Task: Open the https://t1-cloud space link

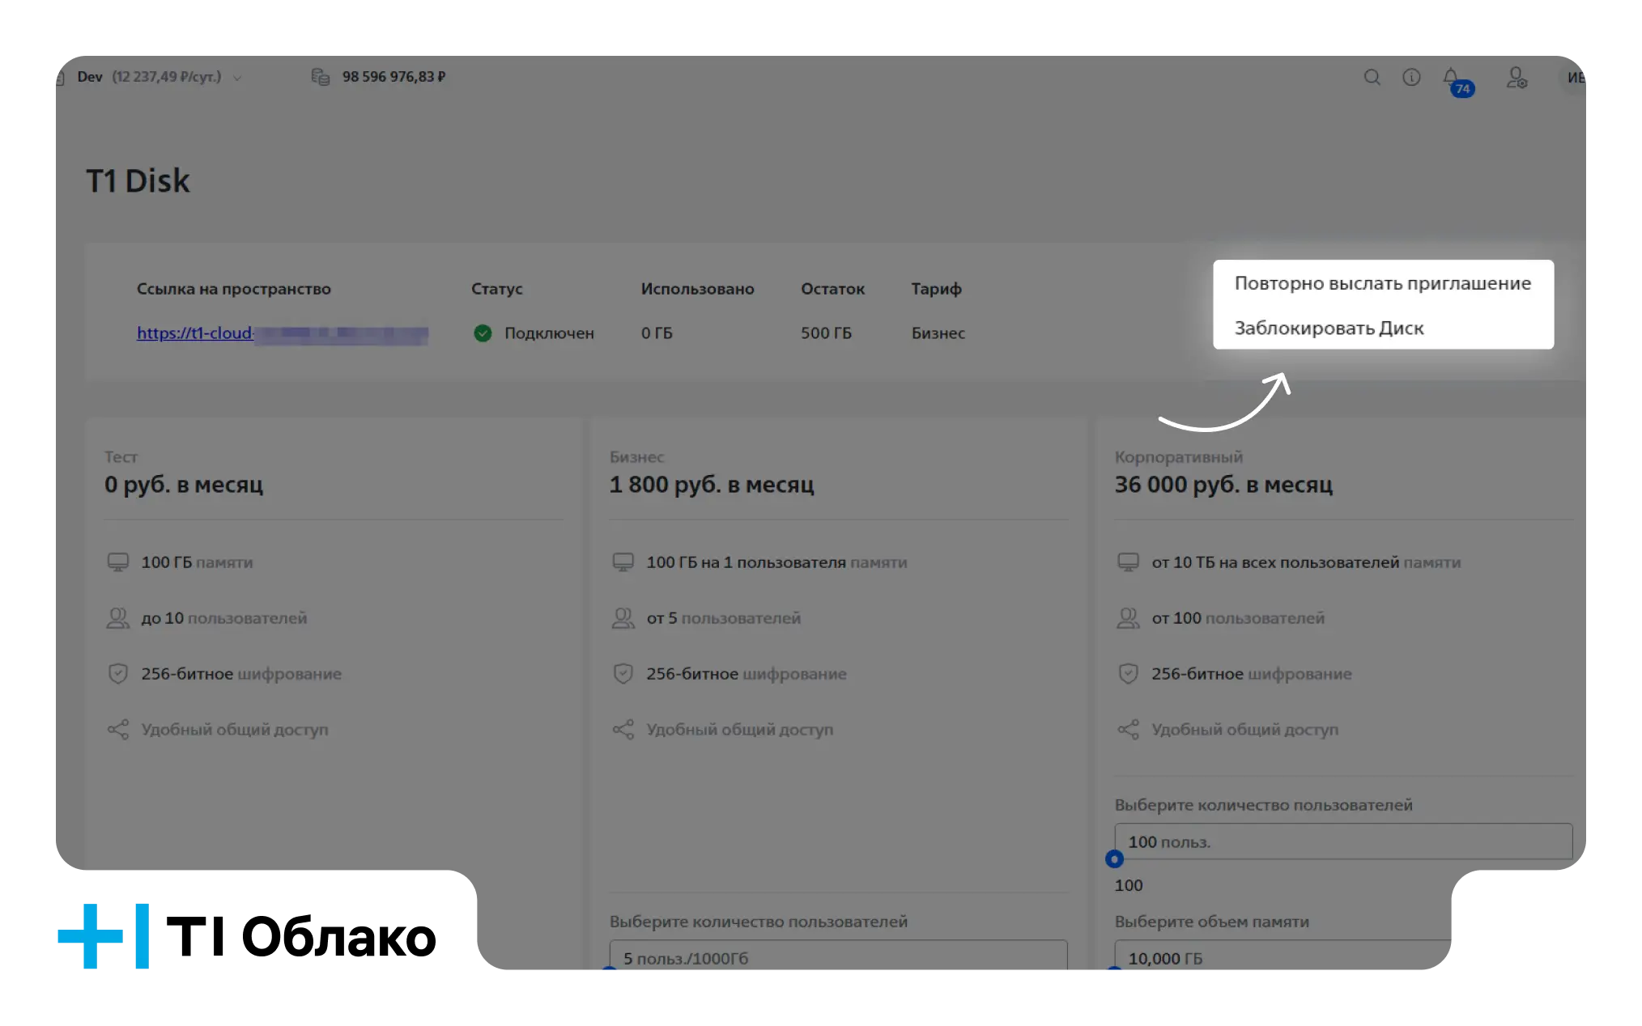Action: [x=282, y=333]
